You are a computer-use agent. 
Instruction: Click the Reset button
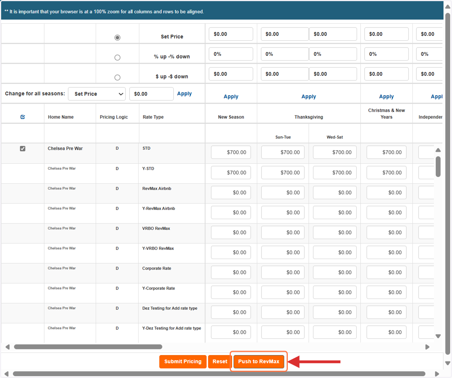220,361
